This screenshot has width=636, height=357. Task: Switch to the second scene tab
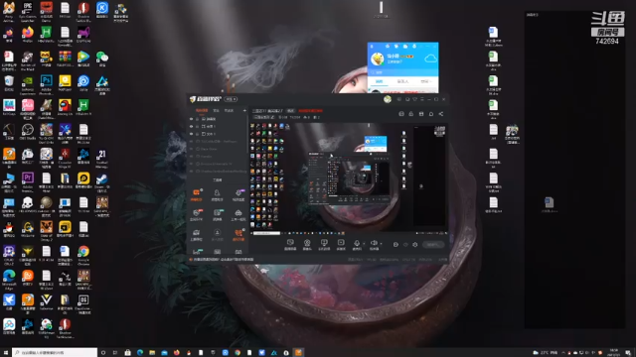pyautogui.click(x=217, y=110)
